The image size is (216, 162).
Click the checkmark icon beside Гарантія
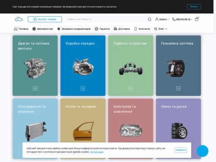point(96,29)
